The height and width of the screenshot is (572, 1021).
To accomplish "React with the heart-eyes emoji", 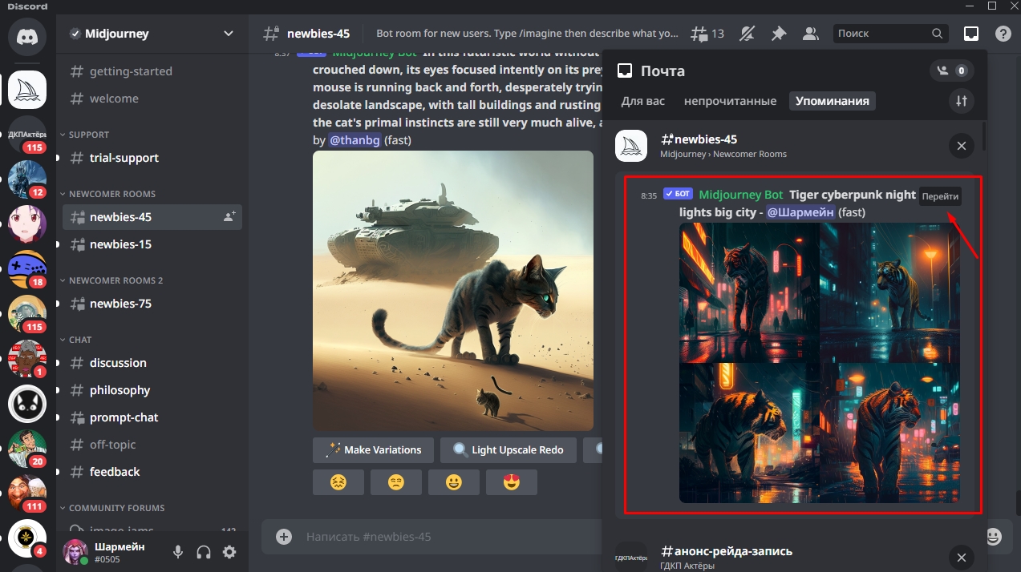I will (x=512, y=482).
